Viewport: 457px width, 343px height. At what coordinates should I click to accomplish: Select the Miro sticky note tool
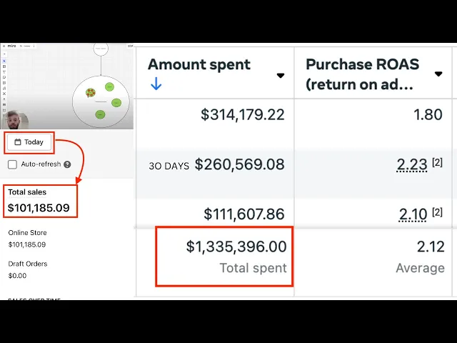5,78
